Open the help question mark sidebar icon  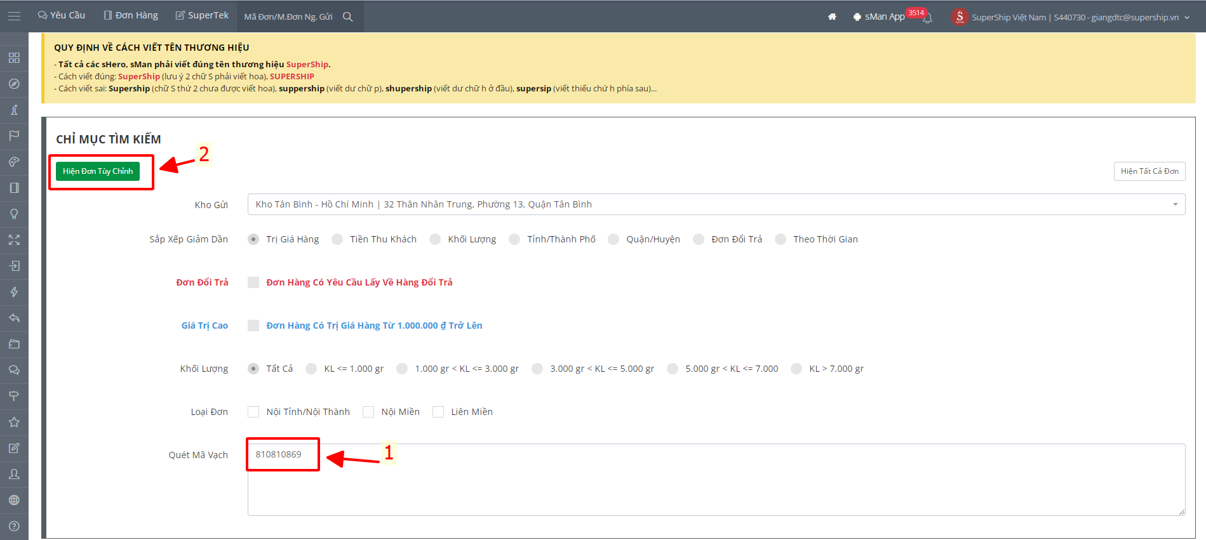tap(14, 526)
